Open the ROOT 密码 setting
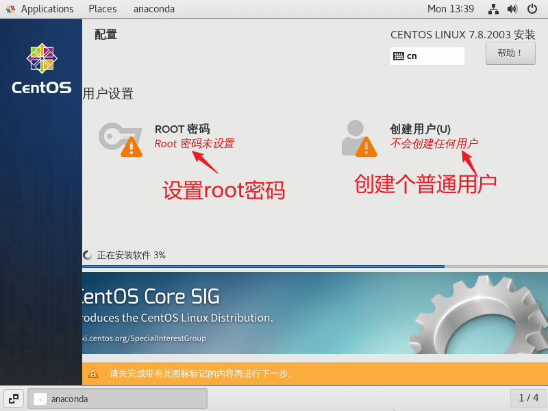Image resolution: width=548 pixels, height=411 pixels. click(182, 129)
